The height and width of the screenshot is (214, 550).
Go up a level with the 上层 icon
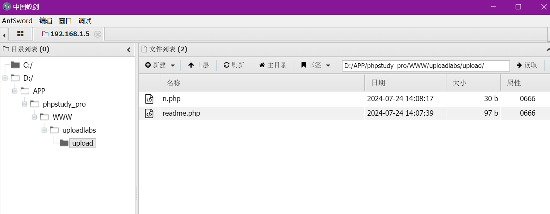191,65
